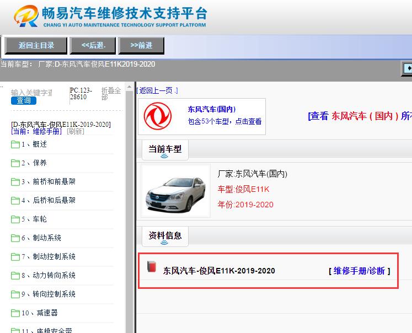Screen dimensions: 412x333
Task: Click the panel toggle arrow icon at top right
Action: pyautogui.click(x=407, y=68)
